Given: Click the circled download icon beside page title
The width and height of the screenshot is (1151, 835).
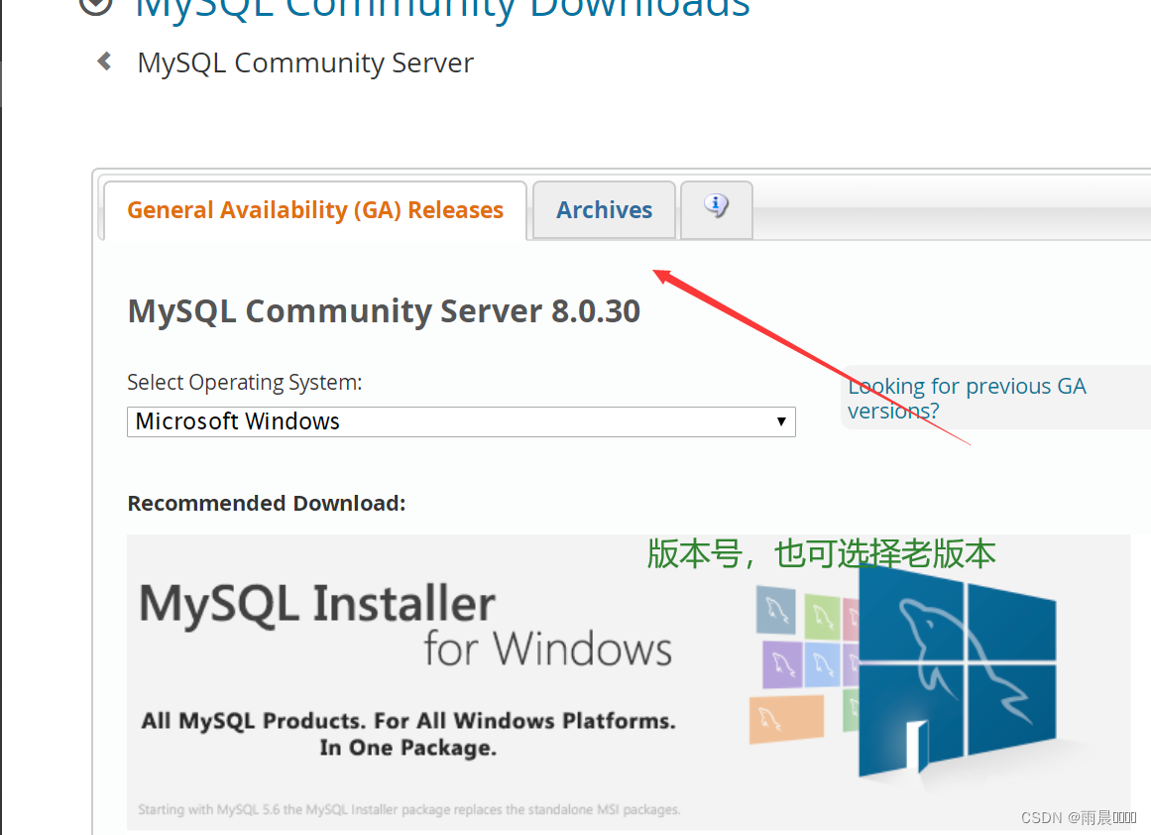Looking at the screenshot, I should click(95, 6).
